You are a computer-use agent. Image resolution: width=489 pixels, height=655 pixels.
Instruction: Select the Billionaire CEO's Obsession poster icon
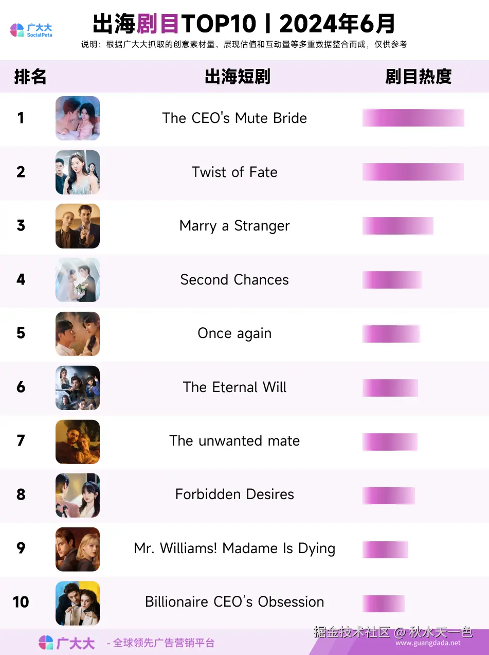coord(78,603)
